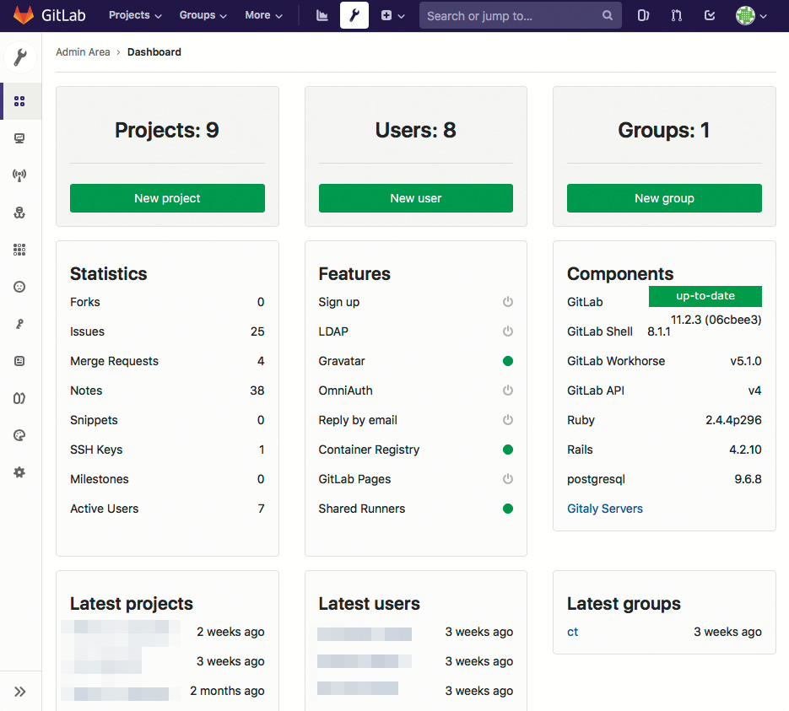Click the New project button
This screenshot has width=789, height=711.
click(167, 198)
